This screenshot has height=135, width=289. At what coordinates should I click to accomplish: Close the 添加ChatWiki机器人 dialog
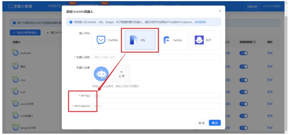(x=220, y=11)
